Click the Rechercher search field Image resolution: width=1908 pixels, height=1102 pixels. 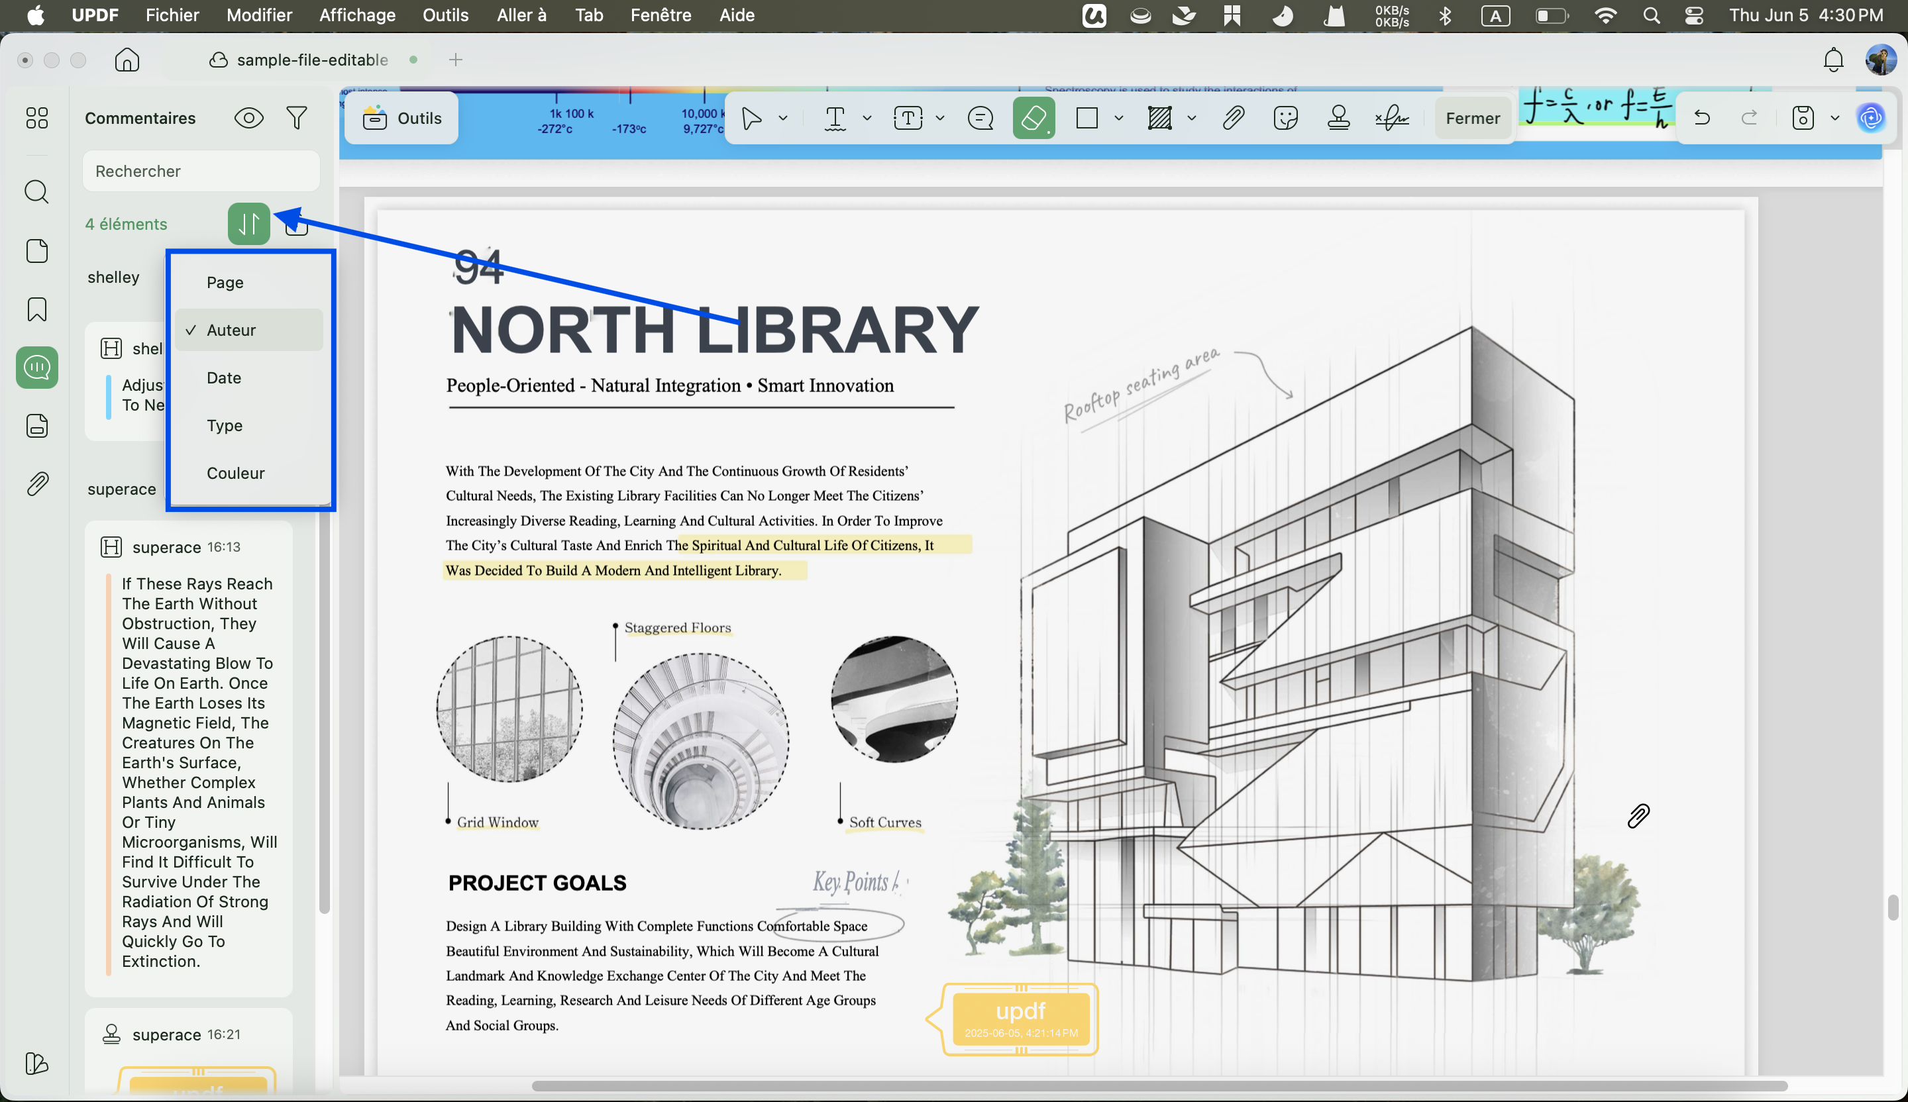(201, 171)
